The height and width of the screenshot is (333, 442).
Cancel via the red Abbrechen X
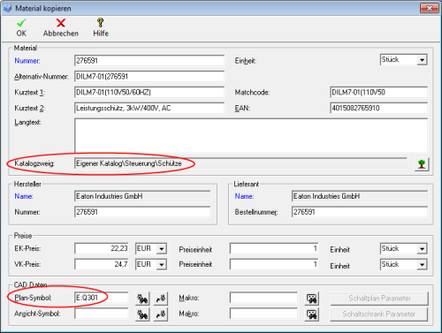point(61,27)
